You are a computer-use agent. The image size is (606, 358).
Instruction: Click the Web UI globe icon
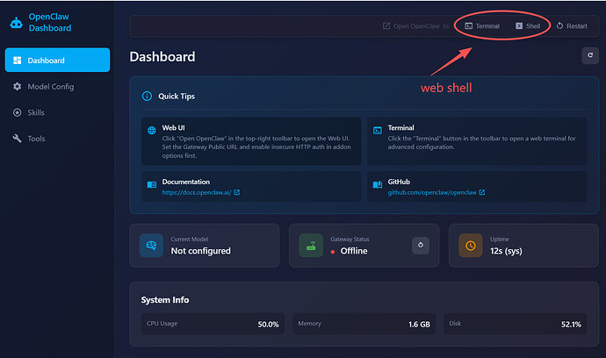[151, 130]
